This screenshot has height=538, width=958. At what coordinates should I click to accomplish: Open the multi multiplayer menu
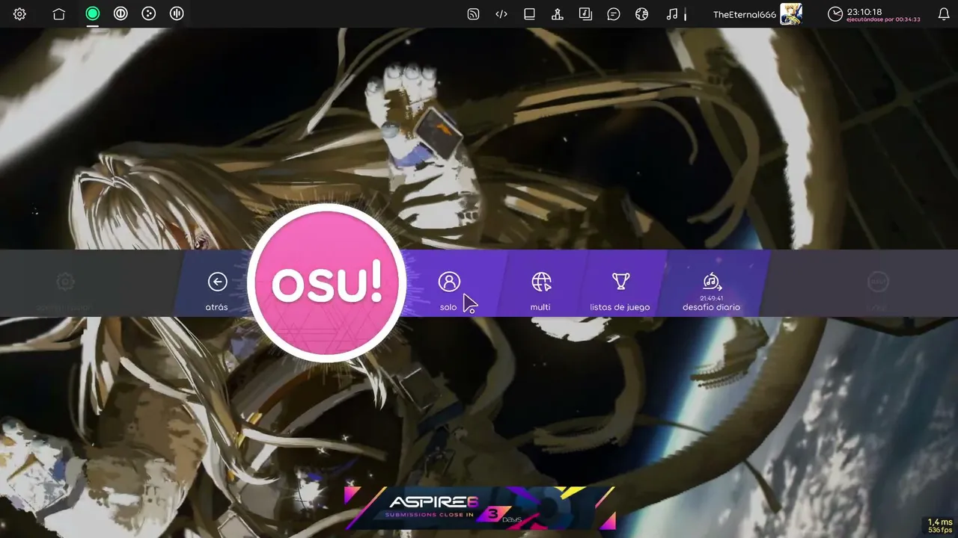tap(540, 283)
